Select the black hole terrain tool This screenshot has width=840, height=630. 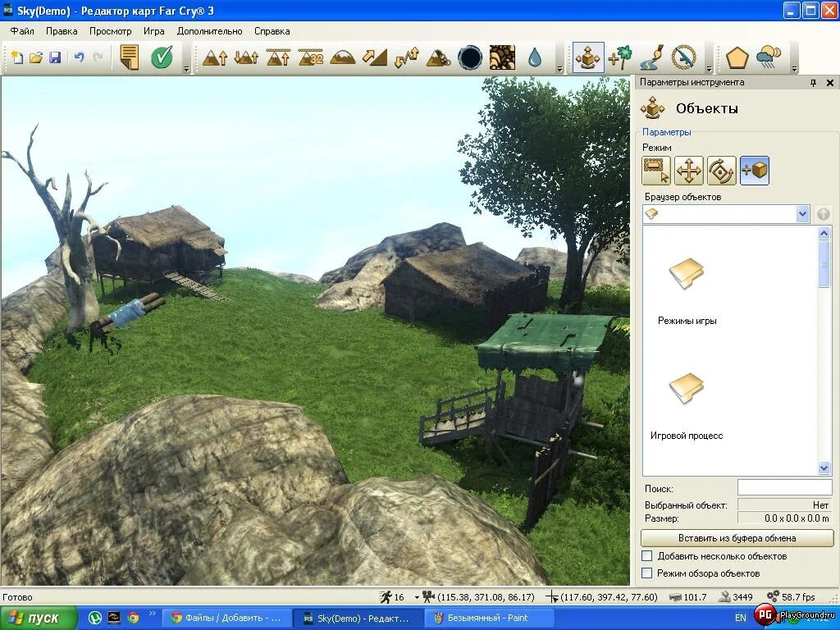tap(470, 57)
